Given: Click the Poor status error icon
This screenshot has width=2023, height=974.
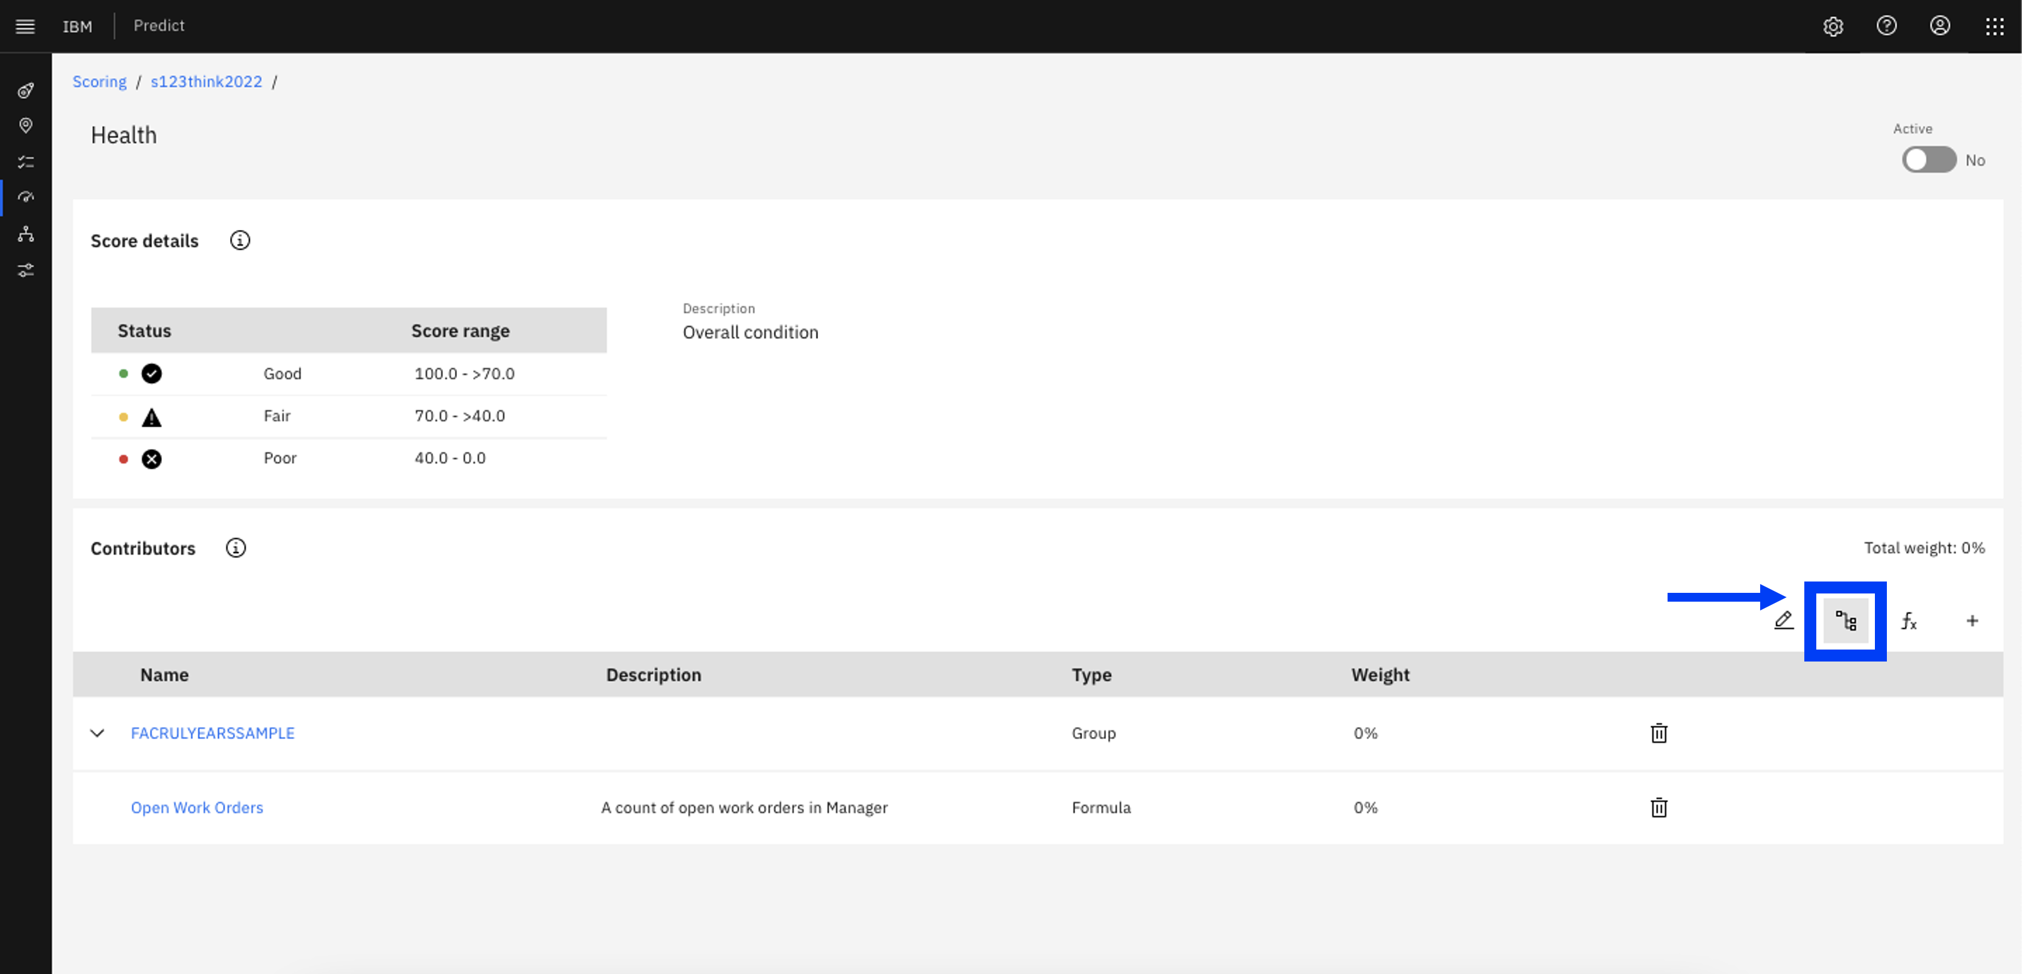Looking at the screenshot, I should tap(152, 459).
